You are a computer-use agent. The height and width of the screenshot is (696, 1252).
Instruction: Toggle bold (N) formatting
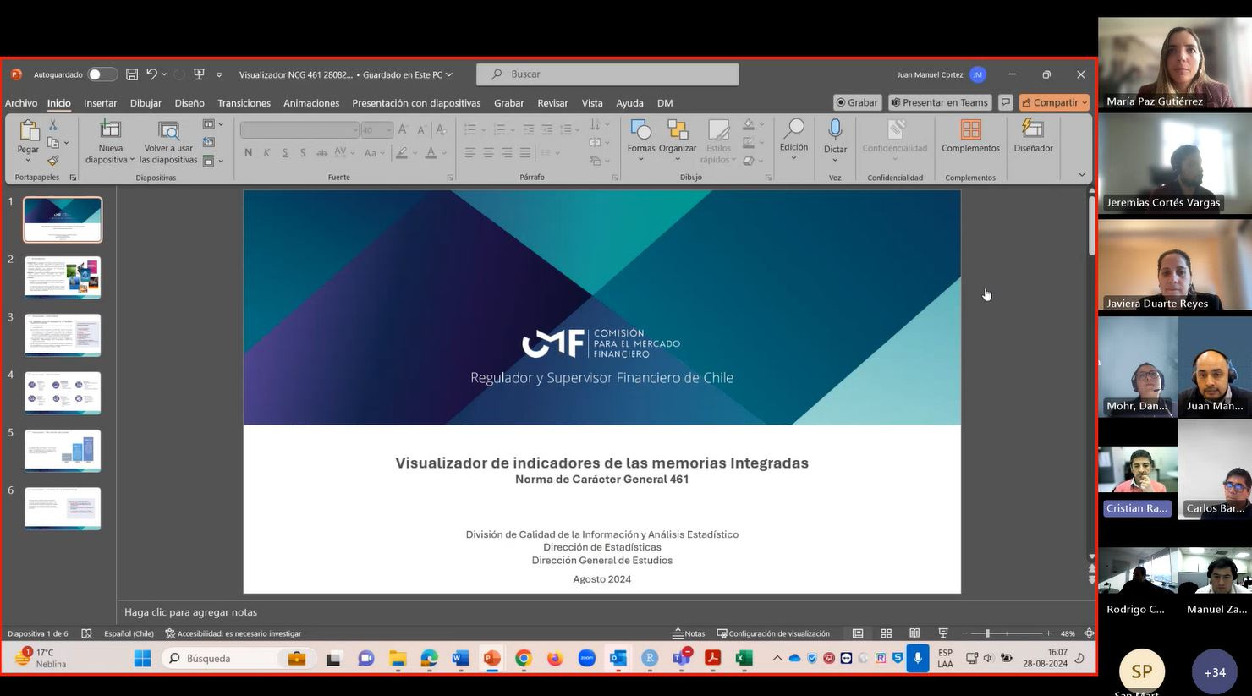point(248,153)
